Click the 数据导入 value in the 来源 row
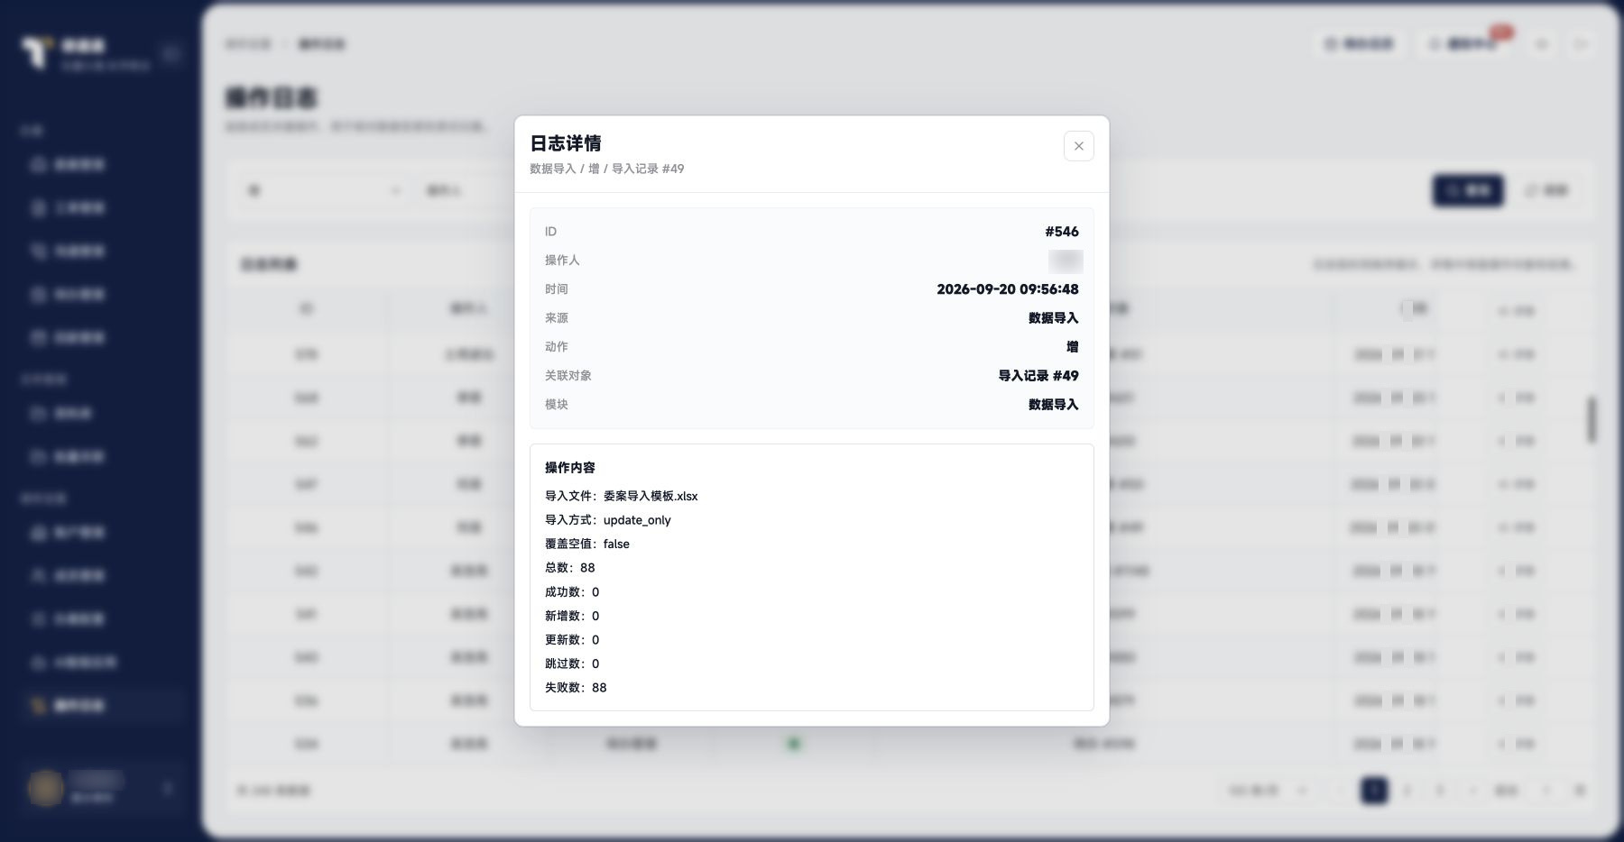This screenshot has width=1624, height=842. (x=1054, y=318)
